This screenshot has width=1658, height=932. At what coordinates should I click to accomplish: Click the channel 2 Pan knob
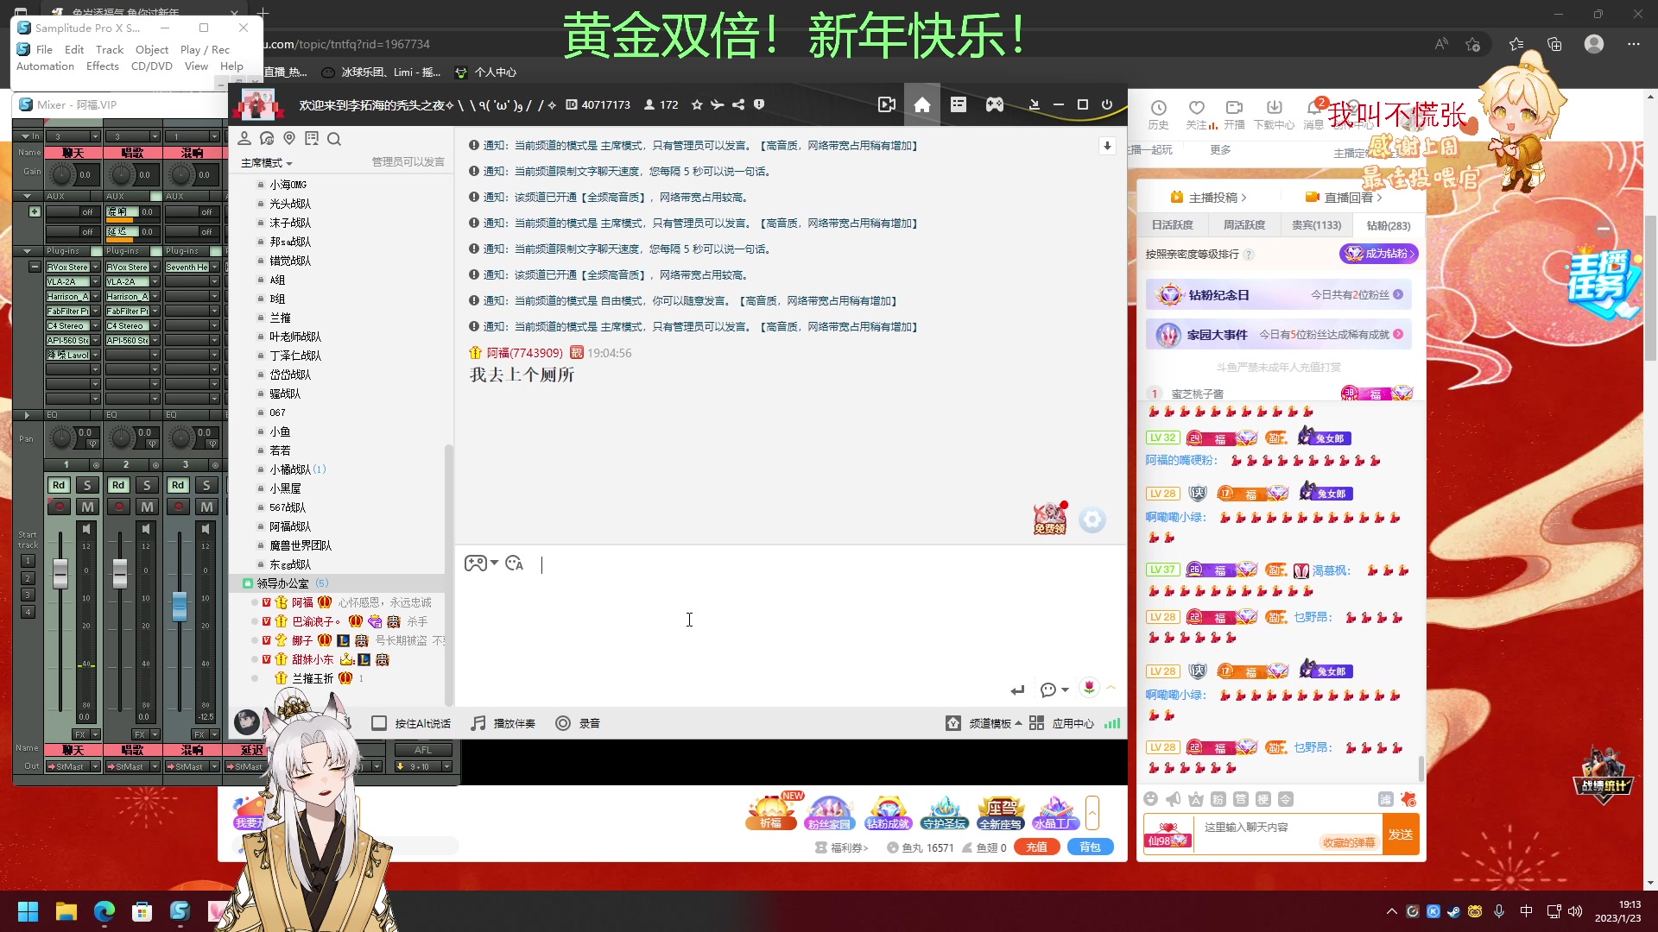[x=121, y=438]
